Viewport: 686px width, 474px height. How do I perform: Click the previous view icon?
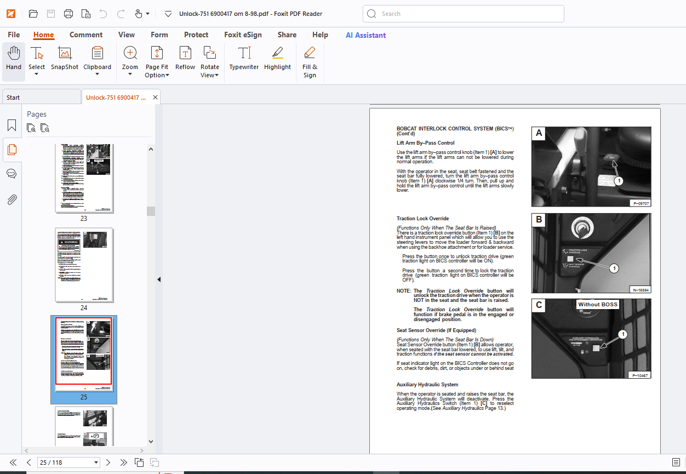(x=139, y=462)
